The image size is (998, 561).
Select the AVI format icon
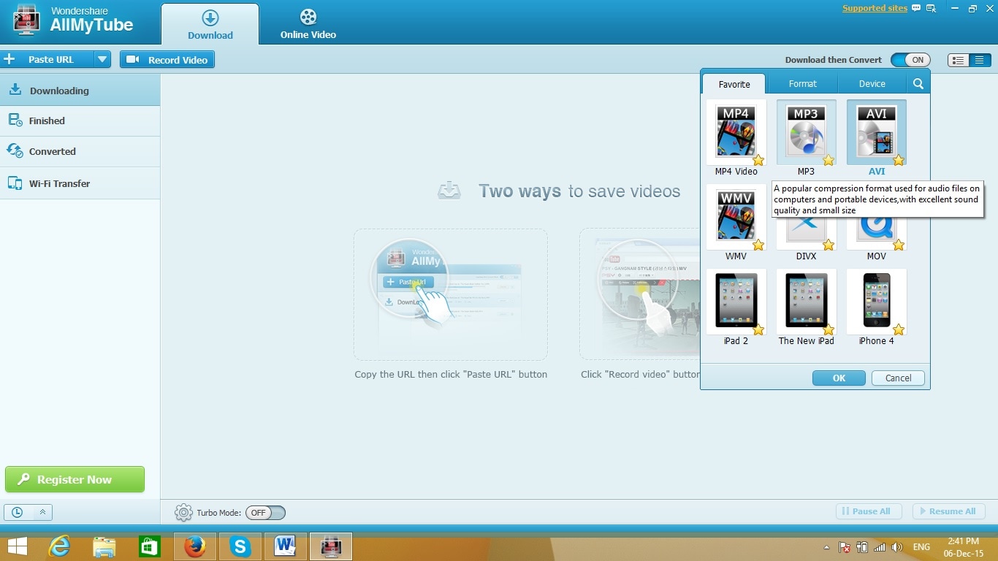pyautogui.click(x=876, y=132)
